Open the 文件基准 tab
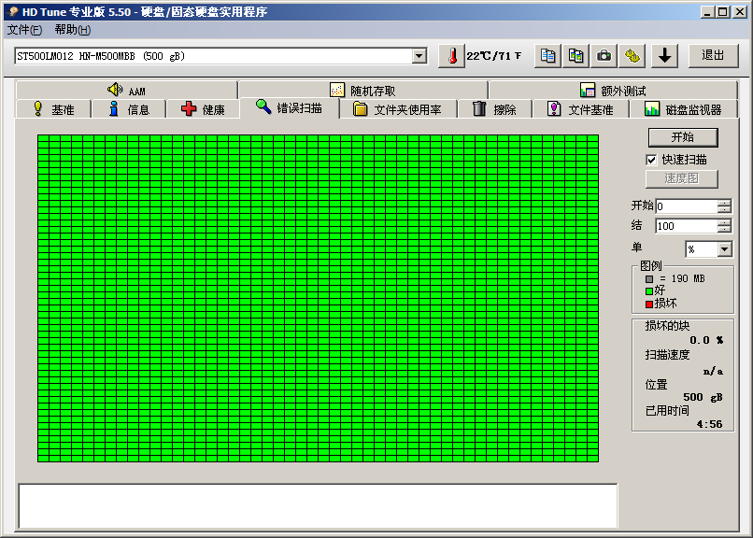 coord(580,109)
